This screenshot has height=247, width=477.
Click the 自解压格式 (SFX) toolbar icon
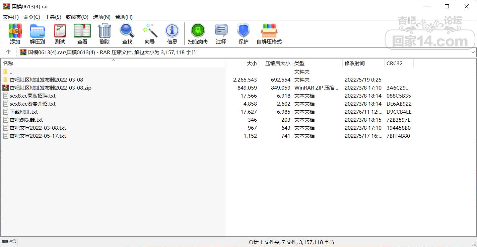click(269, 31)
